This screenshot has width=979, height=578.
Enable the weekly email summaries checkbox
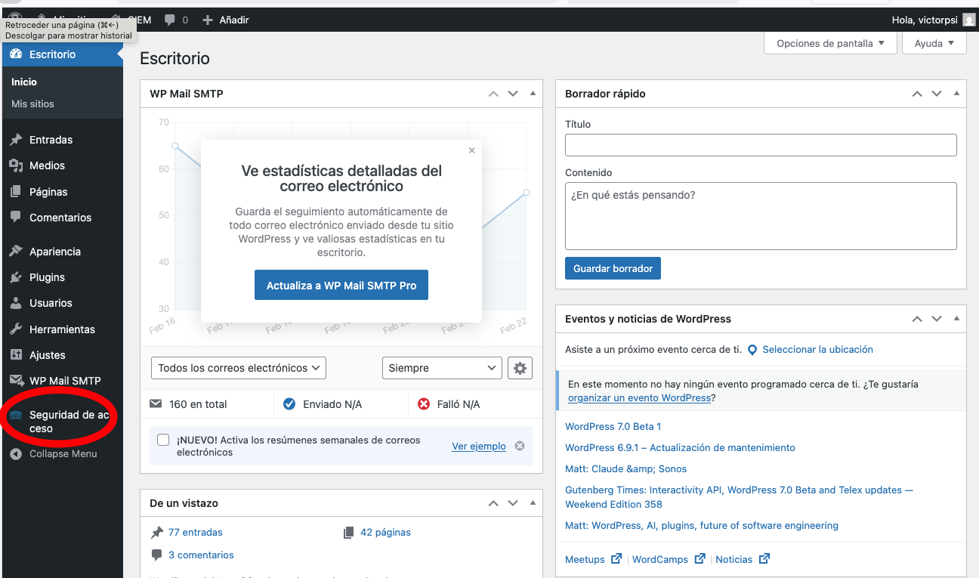coord(163,440)
